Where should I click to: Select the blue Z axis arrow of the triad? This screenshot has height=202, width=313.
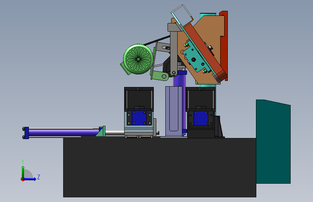coord(30,179)
